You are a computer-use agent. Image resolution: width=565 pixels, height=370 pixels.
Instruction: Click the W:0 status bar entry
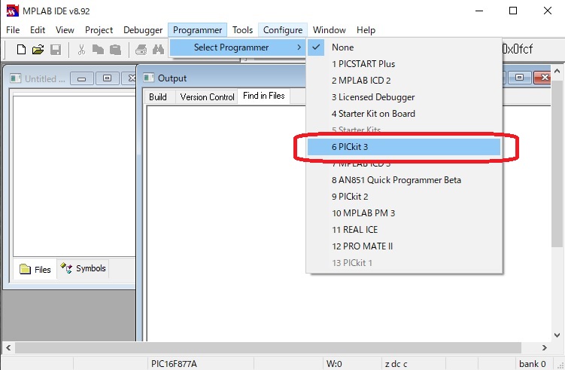(x=334, y=364)
